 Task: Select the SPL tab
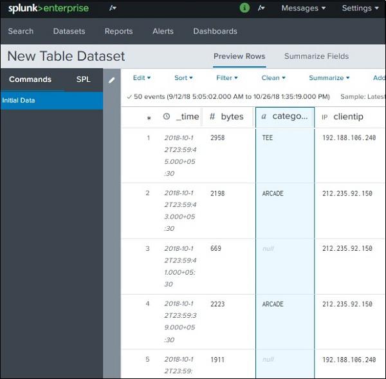pos(83,79)
